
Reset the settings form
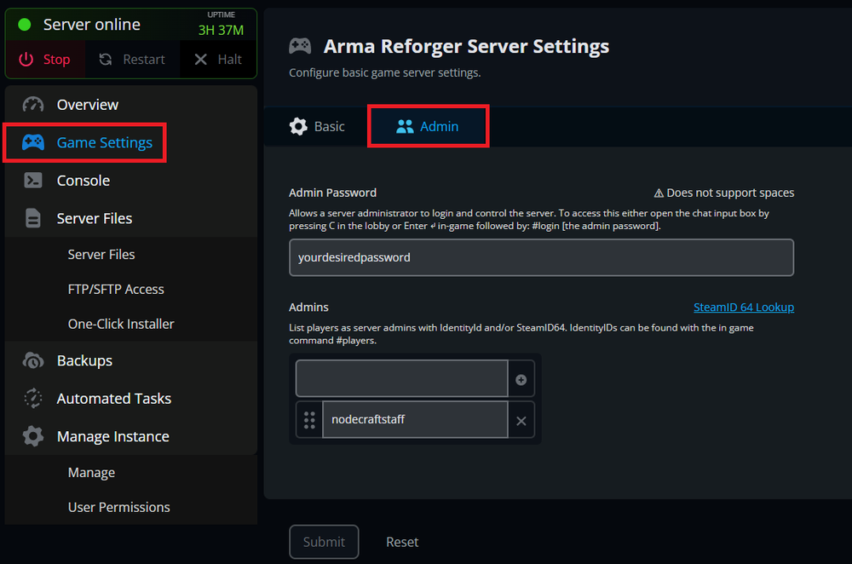(402, 542)
